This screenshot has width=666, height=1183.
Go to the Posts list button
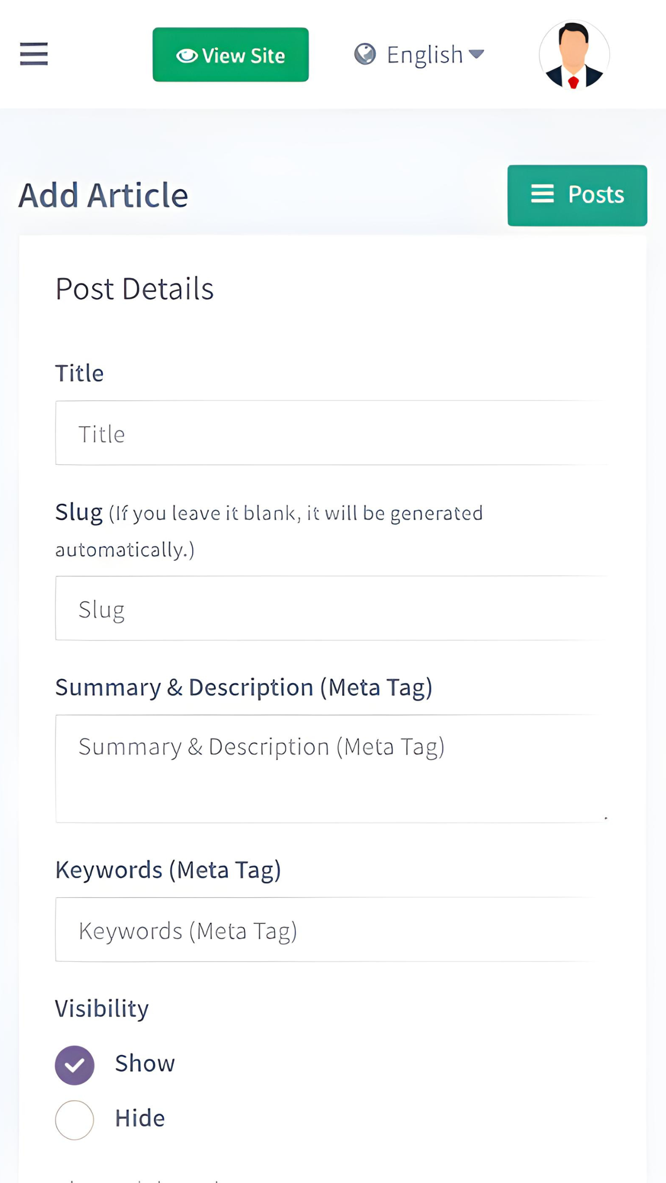[577, 195]
